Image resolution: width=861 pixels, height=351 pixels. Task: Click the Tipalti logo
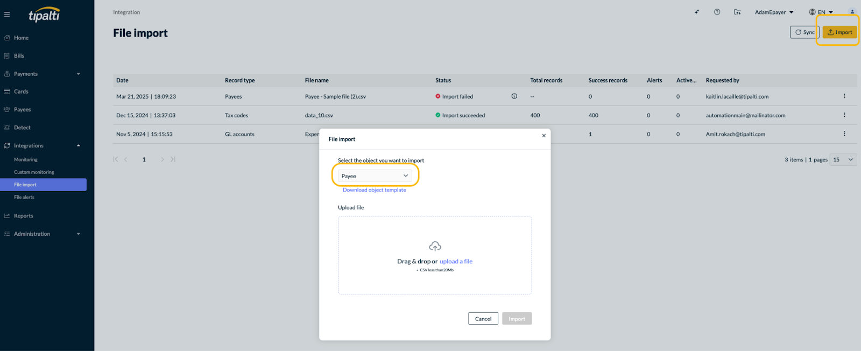(44, 15)
